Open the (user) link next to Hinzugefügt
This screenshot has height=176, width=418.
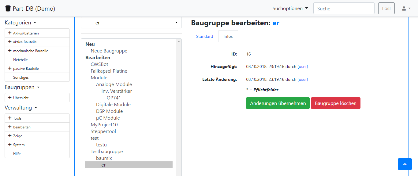click(303, 66)
